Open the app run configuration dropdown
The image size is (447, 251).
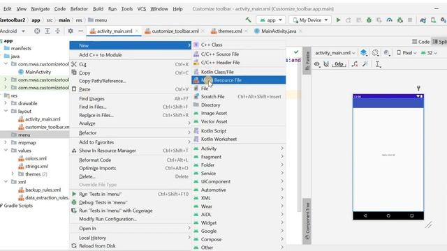(271, 20)
